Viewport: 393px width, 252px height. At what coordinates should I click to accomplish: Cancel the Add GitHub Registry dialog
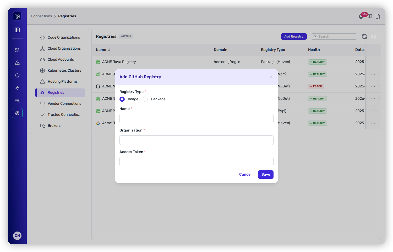point(245,175)
